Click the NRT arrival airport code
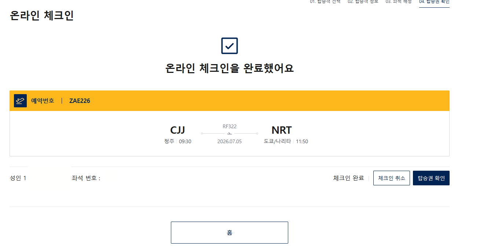The width and height of the screenshot is (487, 252). pyautogui.click(x=282, y=130)
